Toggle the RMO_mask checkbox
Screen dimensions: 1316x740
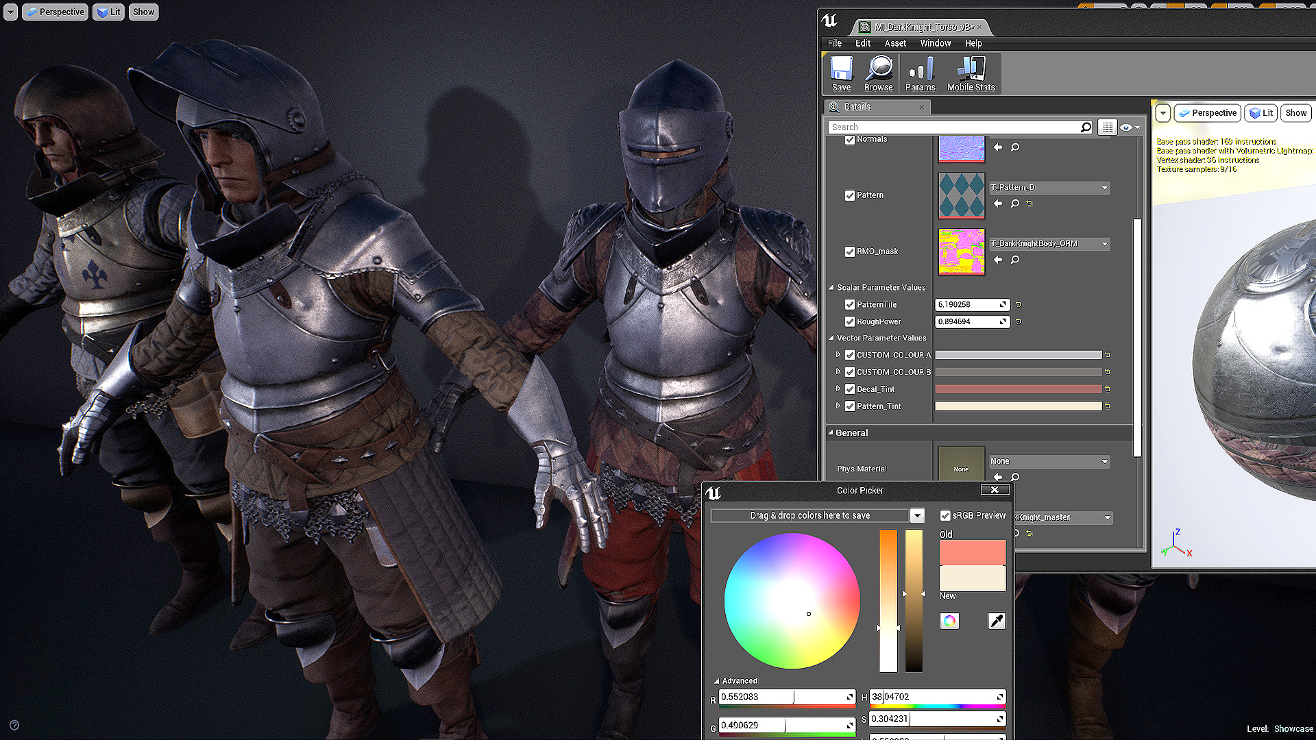pyautogui.click(x=849, y=251)
